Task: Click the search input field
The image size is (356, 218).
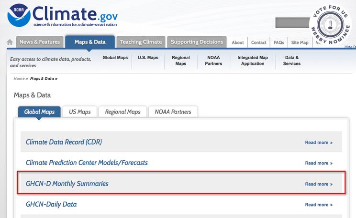Action: pos(293,22)
